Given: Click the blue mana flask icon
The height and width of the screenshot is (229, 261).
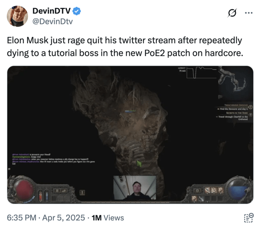Looking at the screenshot, I should (x=46, y=196).
